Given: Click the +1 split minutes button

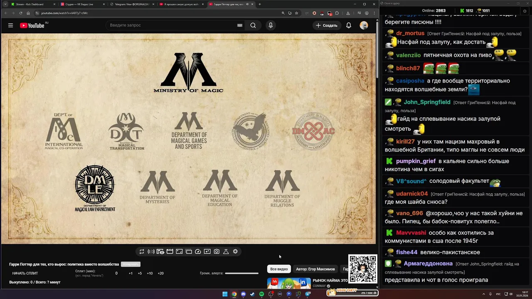Looking at the screenshot, I should click(x=131, y=273).
